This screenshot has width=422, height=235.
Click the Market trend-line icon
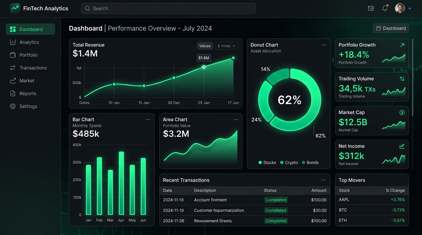coord(13,81)
